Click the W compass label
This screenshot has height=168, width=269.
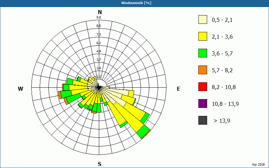tap(21, 89)
